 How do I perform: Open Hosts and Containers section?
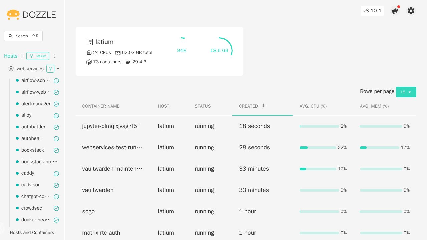pos(32,232)
